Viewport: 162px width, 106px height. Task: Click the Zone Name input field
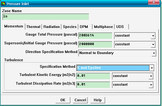point(46,16)
